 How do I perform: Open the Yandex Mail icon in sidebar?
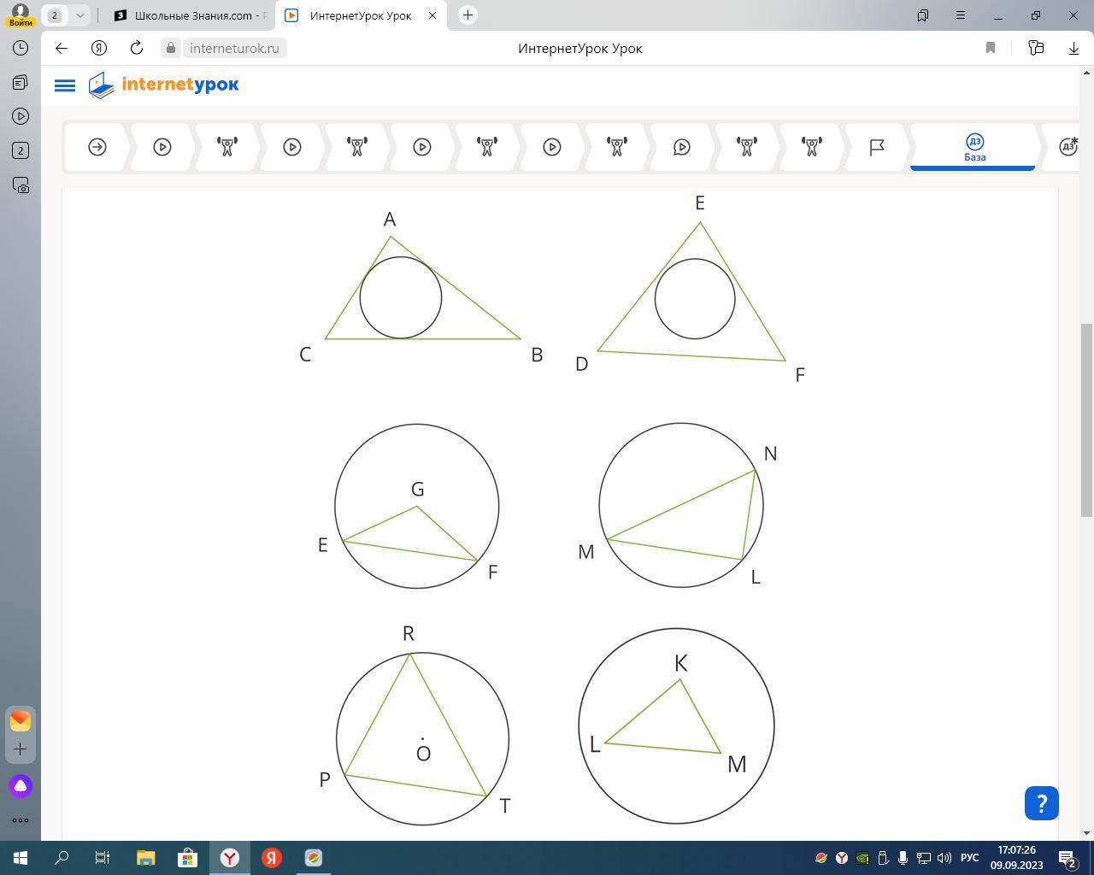(21, 720)
